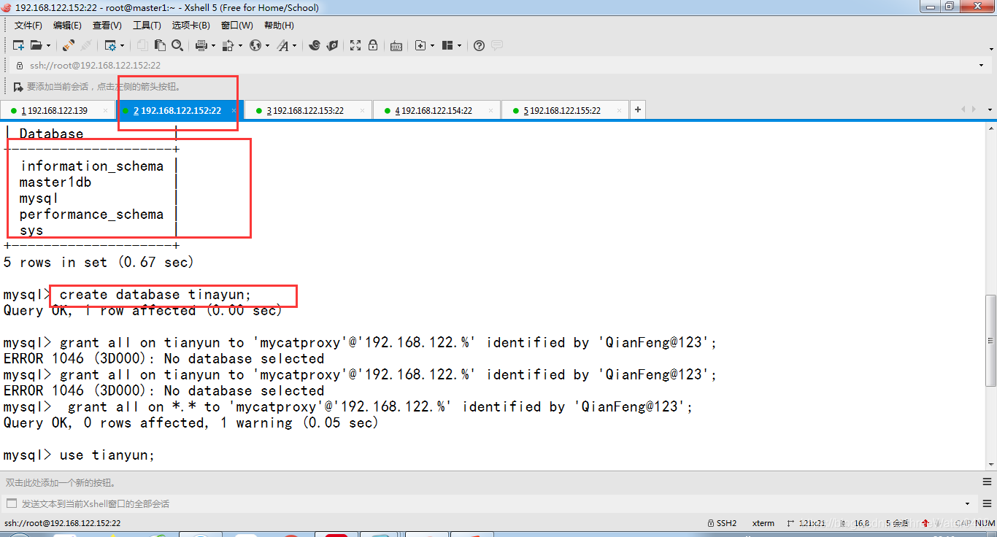Close the 192.168.122.139 tab
This screenshot has width=997, height=537.
tap(105, 111)
